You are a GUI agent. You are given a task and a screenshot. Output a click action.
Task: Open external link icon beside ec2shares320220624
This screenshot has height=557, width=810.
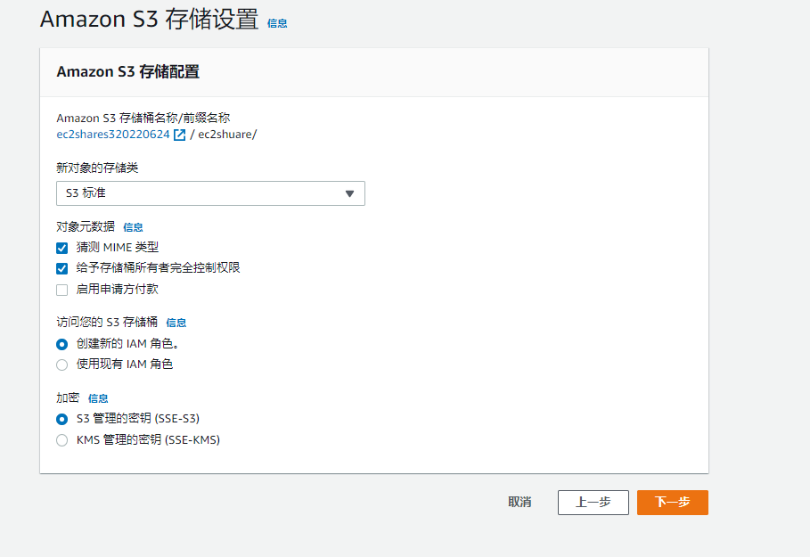[x=179, y=135]
